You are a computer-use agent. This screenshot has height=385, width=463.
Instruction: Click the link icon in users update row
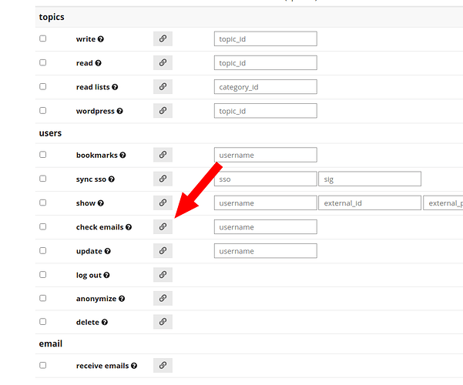tap(163, 251)
